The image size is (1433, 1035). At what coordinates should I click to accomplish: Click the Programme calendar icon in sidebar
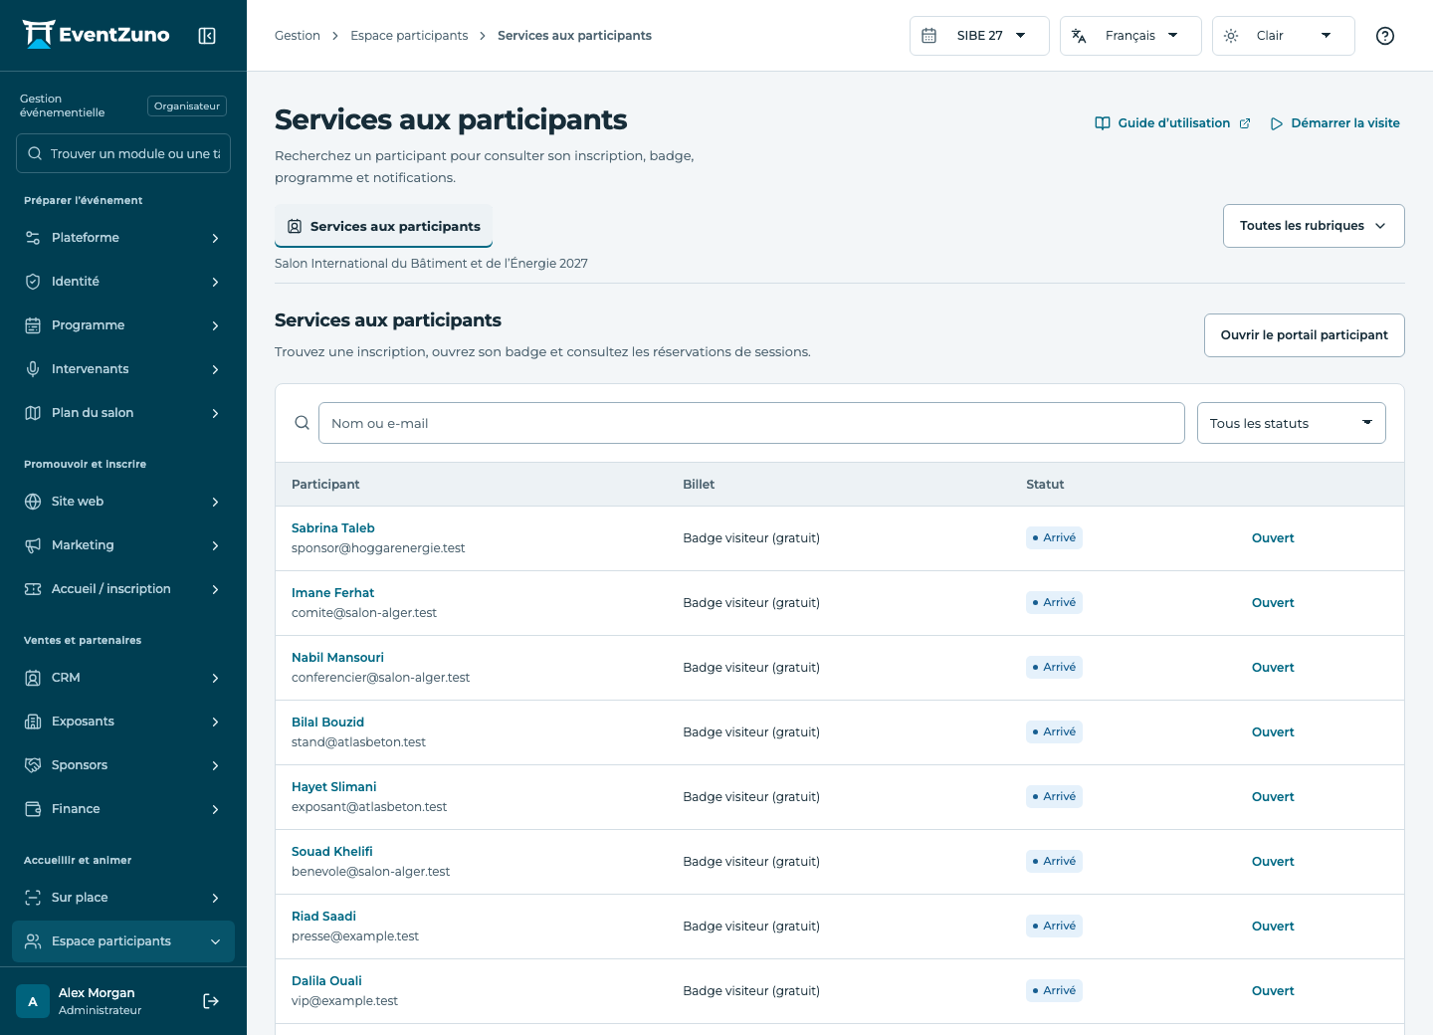[33, 325]
